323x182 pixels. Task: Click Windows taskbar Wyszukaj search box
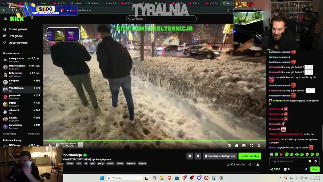(125, 178)
